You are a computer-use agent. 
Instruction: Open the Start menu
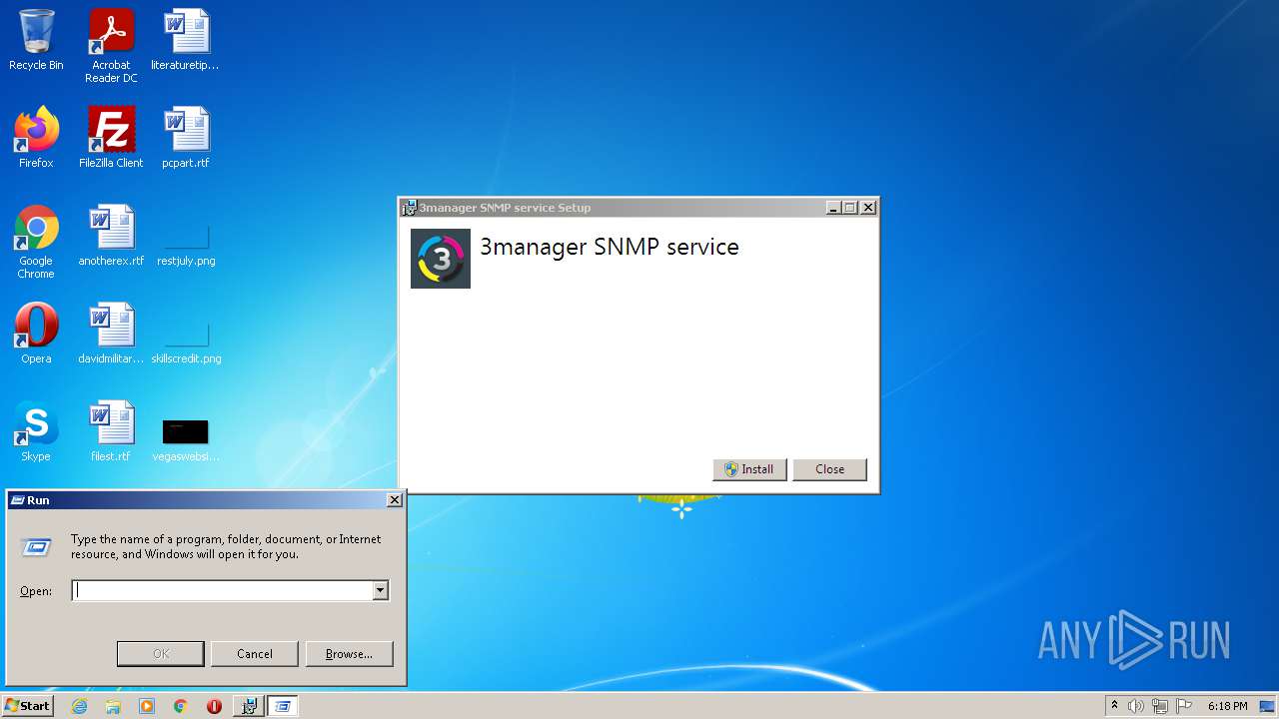[x=27, y=706]
